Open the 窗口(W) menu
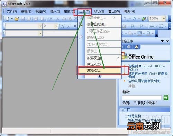This screenshot has height=136, width=173. 114,11
